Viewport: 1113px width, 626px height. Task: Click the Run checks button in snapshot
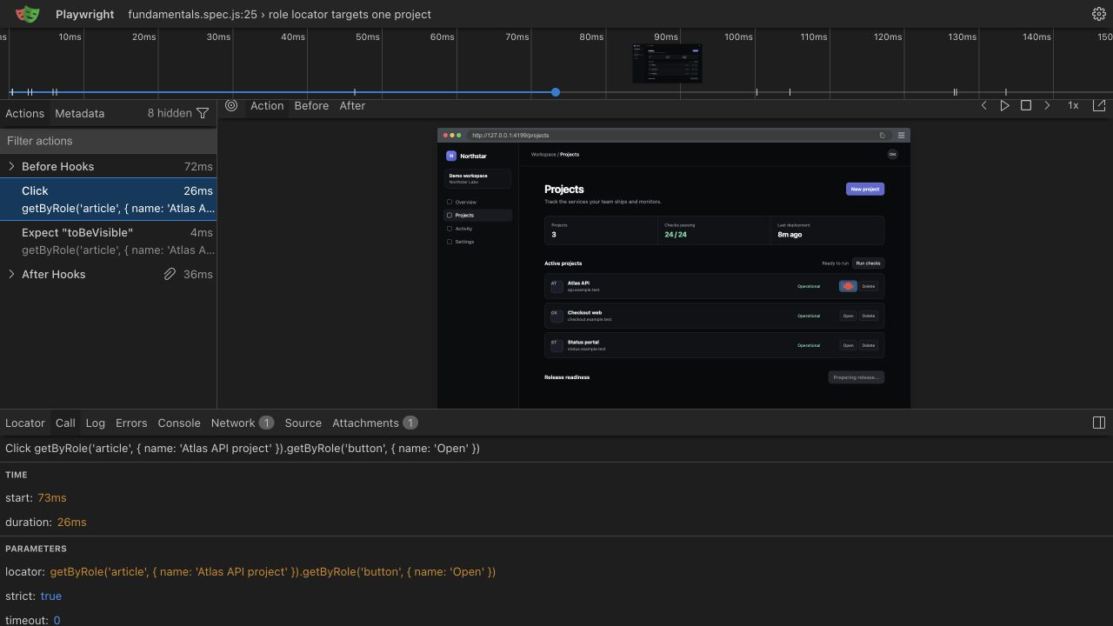868,263
